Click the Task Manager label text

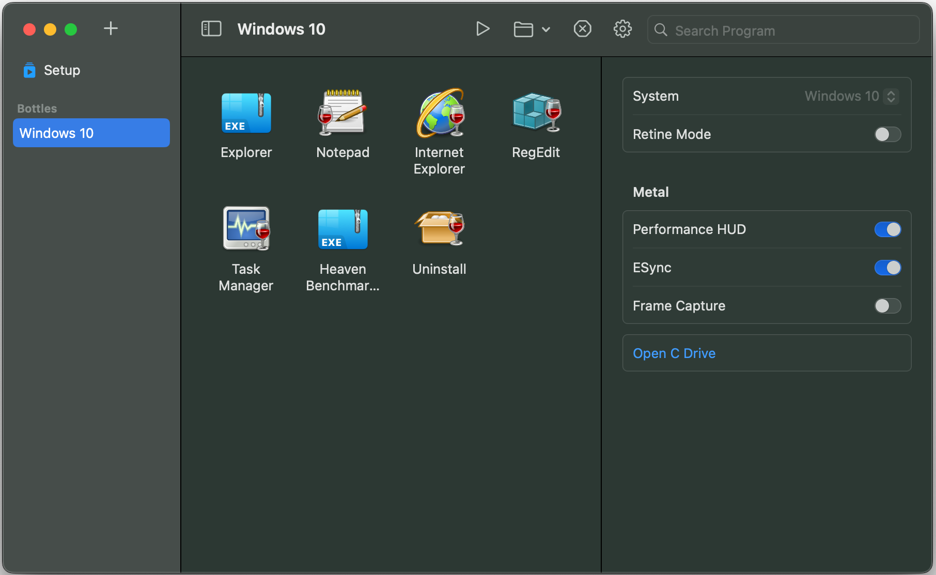(x=246, y=277)
